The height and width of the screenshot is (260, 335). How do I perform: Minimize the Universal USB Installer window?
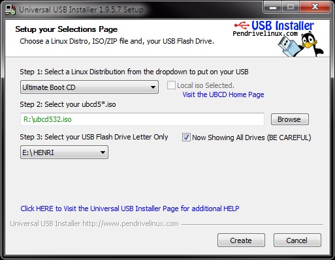272,7
